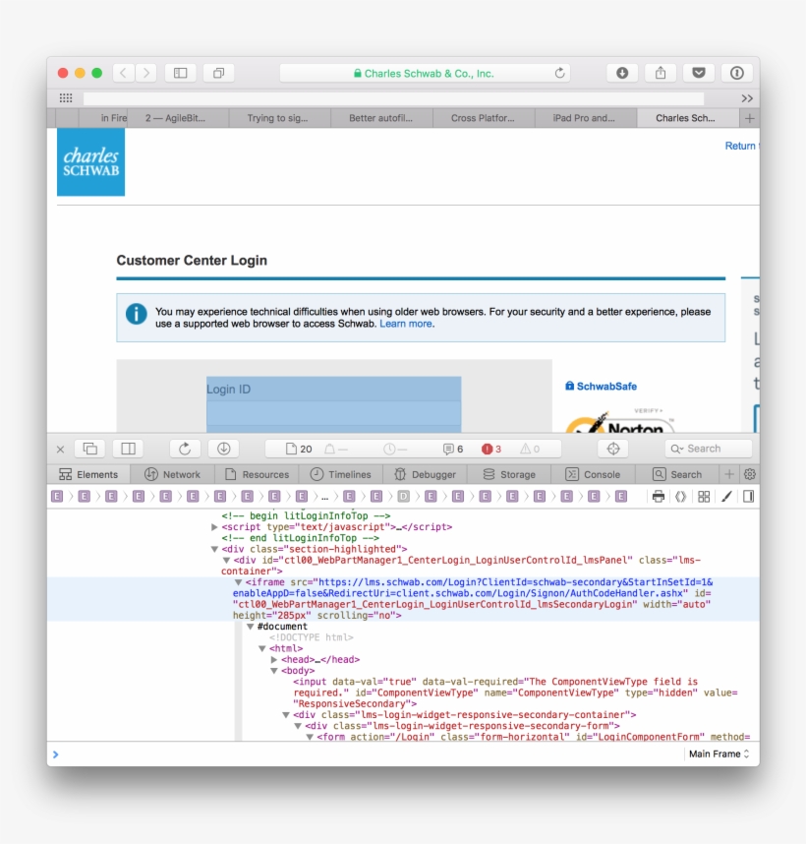
Task: Collapse the div section-highlighted node
Action: (x=214, y=549)
